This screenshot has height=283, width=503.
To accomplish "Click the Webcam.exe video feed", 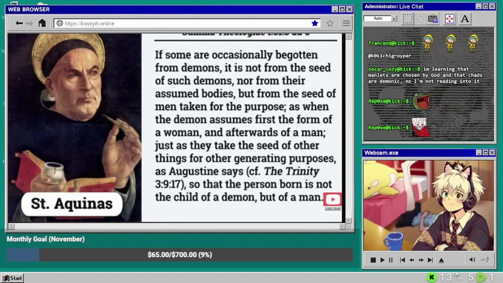I will 429,205.
